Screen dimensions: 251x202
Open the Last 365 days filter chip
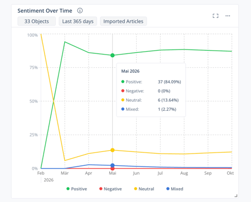pyautogui.click(x=78, y=21)
